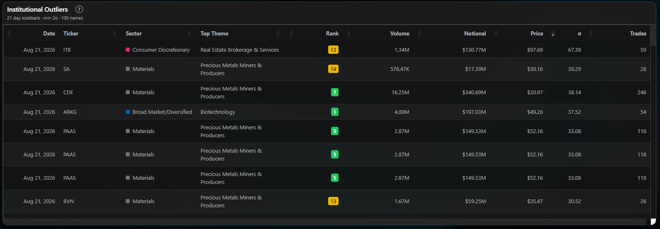
Task: Select the ITB ticker cell
Action: (x=67, y=50)
